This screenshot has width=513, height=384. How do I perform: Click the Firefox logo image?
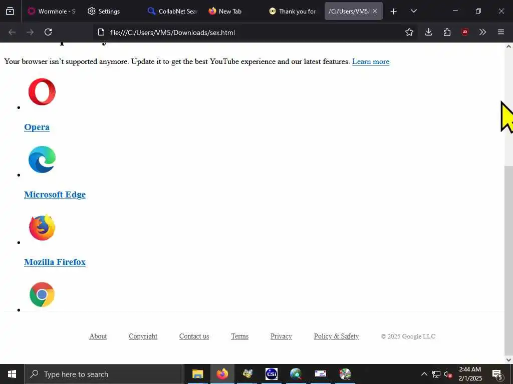click(x=42, y=227)
